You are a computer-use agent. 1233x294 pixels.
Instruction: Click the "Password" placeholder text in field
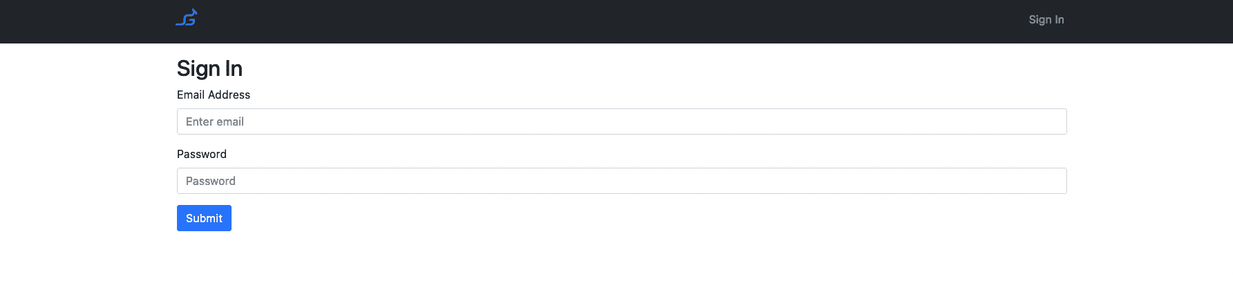210,181
